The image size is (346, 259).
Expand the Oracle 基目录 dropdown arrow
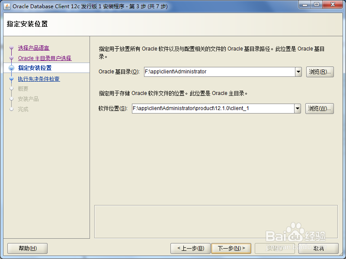298,72
